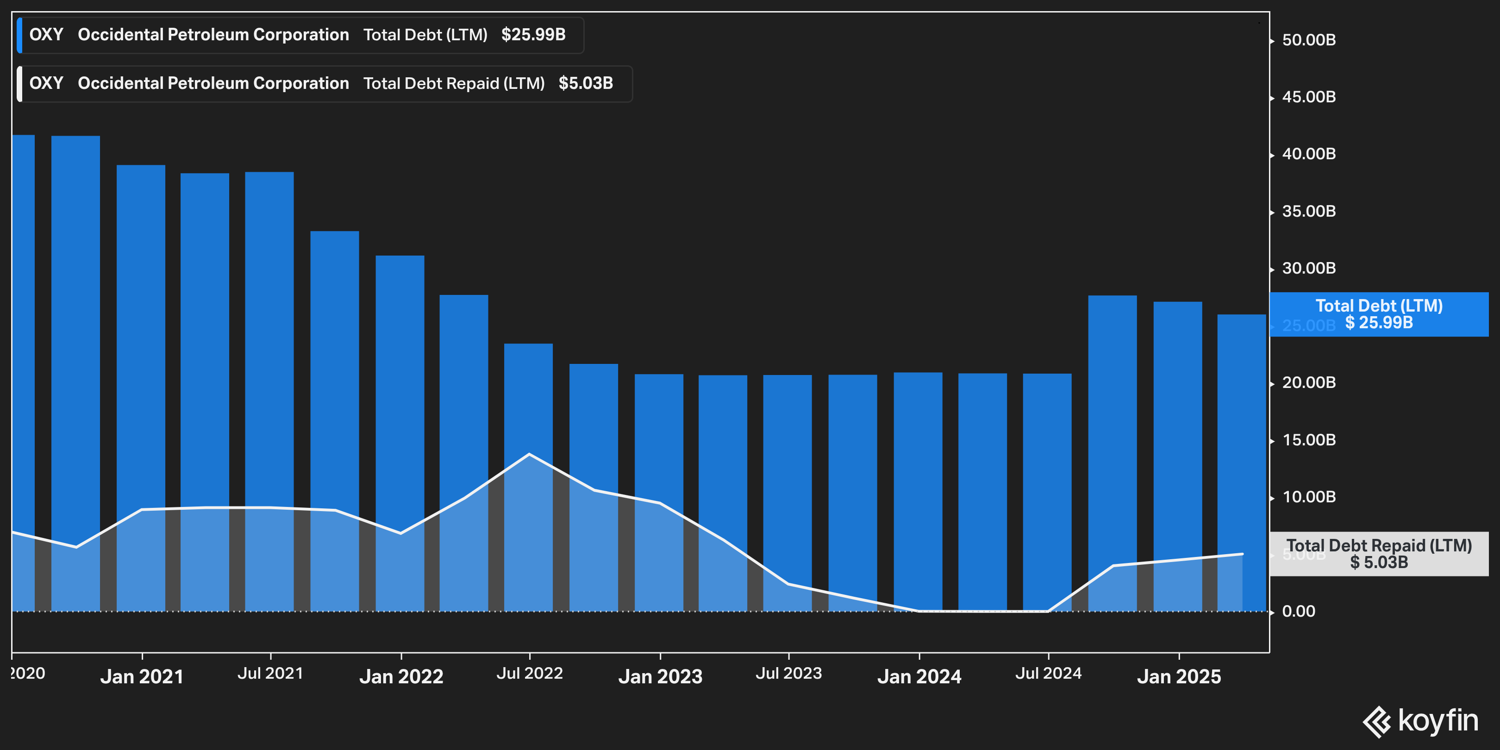Click the Jan 2022 axis label

[401, 677]
